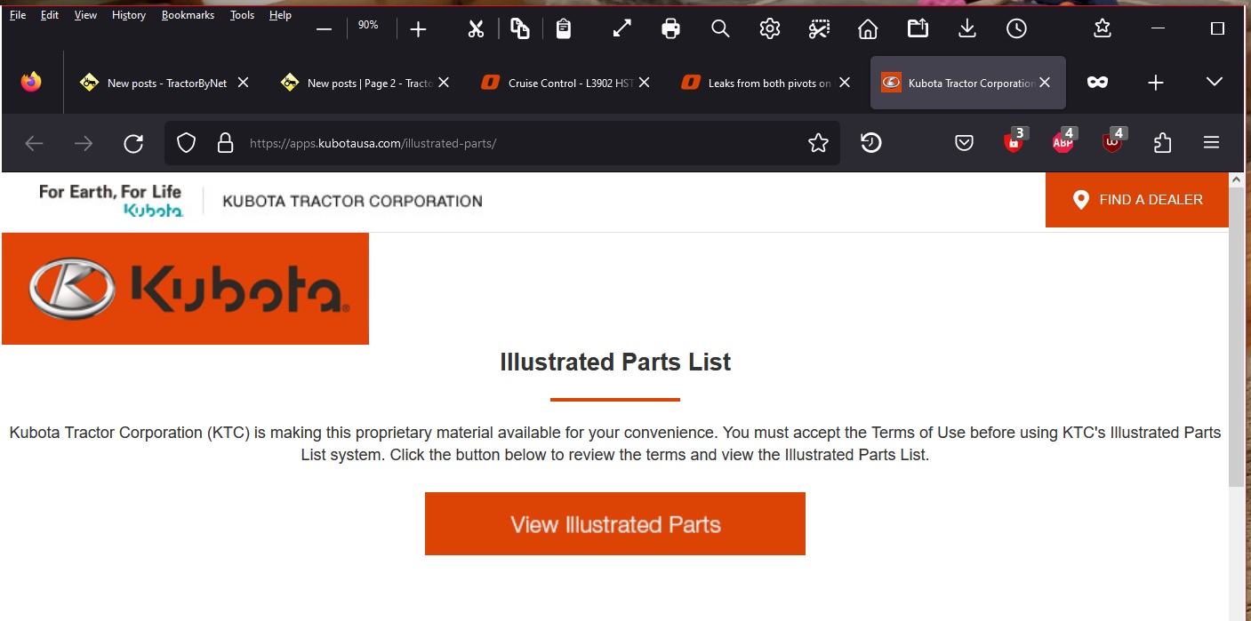The width and height of the screenshot is (1251, 621).
Task: Go to Home page via house icon
Action: click(868, 29)
